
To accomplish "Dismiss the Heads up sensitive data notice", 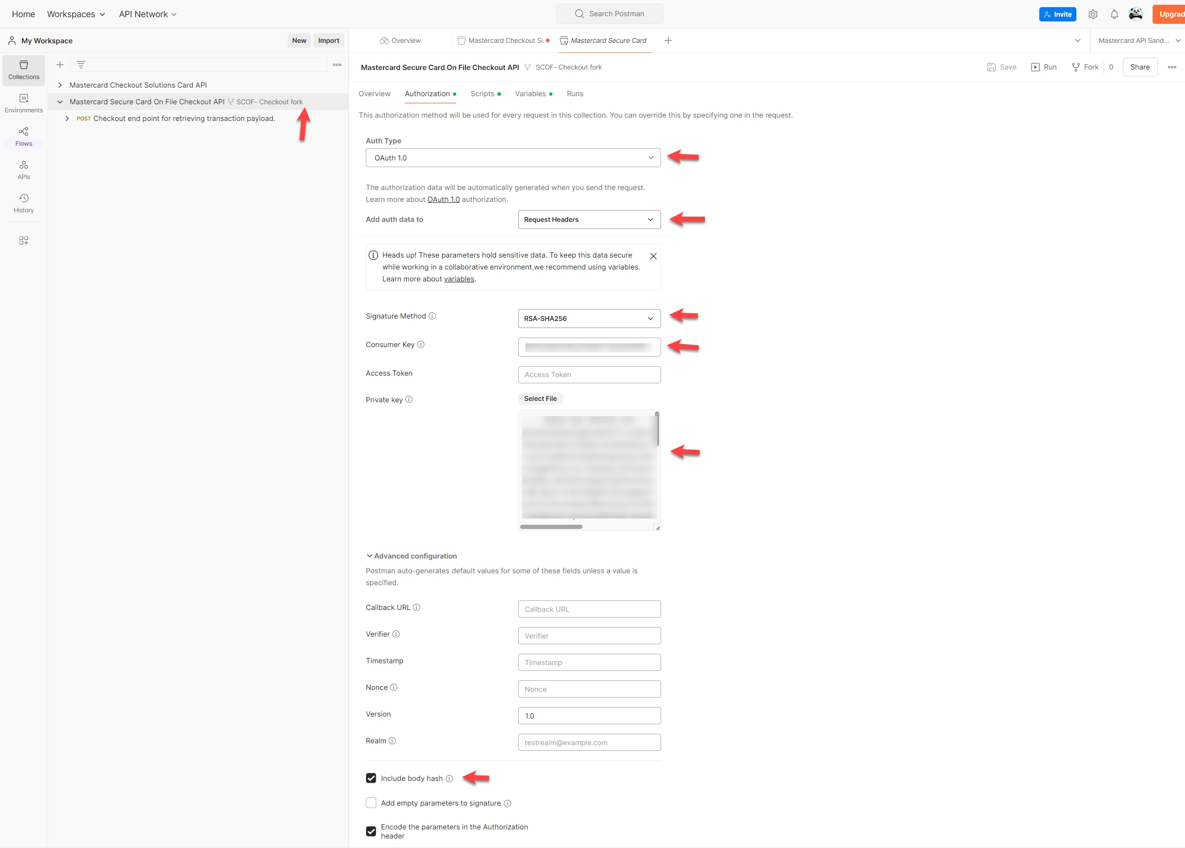I will click(653, 256).
